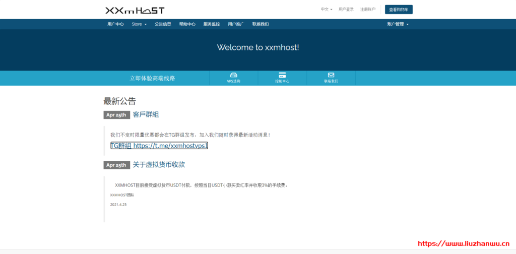Open the TG群组 t.me/xxmhostvps1 link
The height and width of the screenshot is (254, 516).
[x=159, y=146]
